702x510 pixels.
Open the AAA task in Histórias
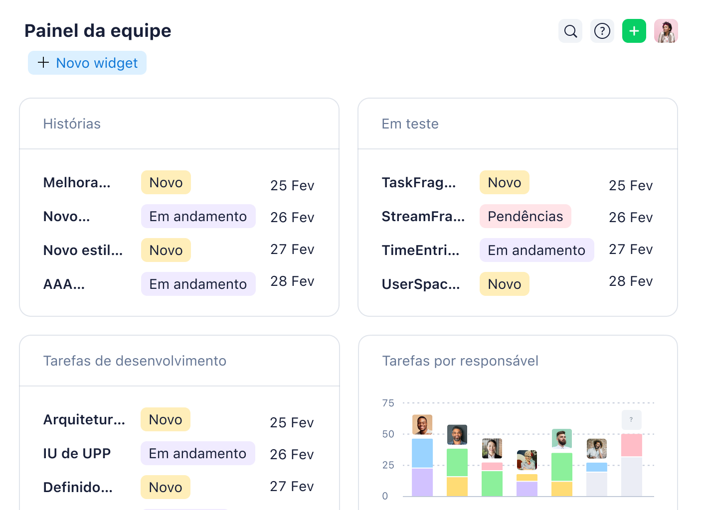pyautogui.click(x=64, y=284)
